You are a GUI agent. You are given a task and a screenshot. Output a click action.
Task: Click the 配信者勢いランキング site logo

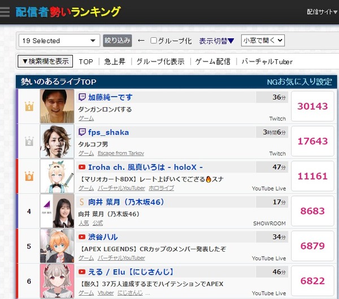coord(68,12)
